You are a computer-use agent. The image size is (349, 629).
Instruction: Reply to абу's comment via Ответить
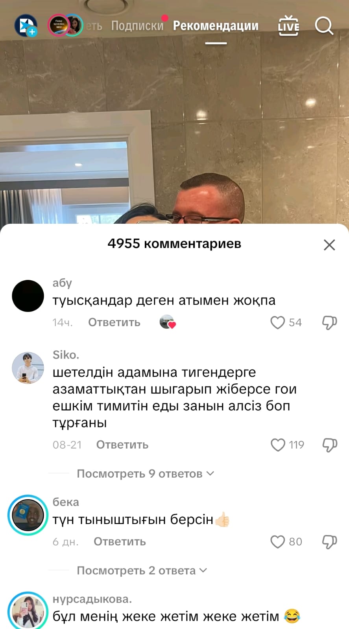point(114,322)
